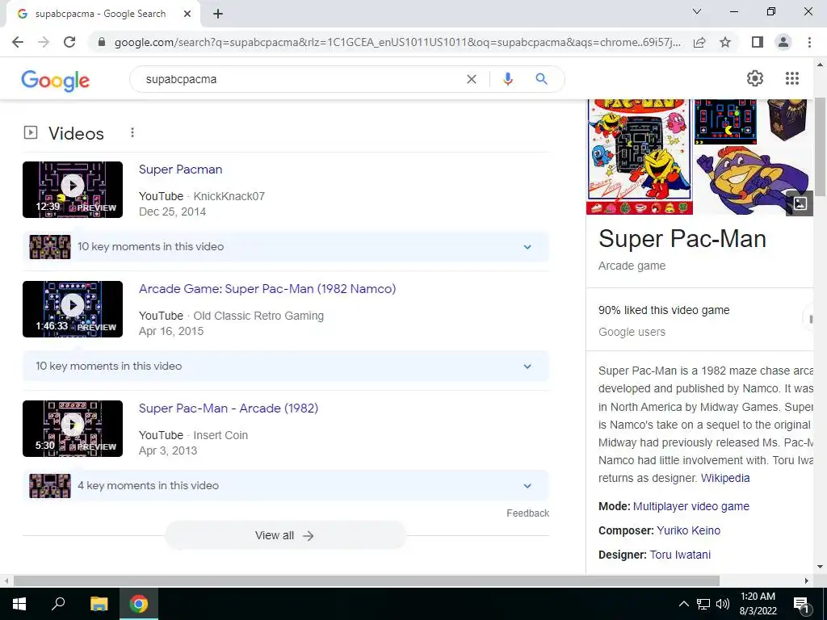This screenshot has width=827, height=620.
Task: Open Chrome's three-dot menu
Action: click(809, 42)
